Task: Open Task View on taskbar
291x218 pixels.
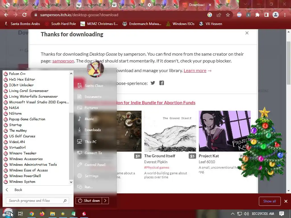Action: tap(20, 214)
